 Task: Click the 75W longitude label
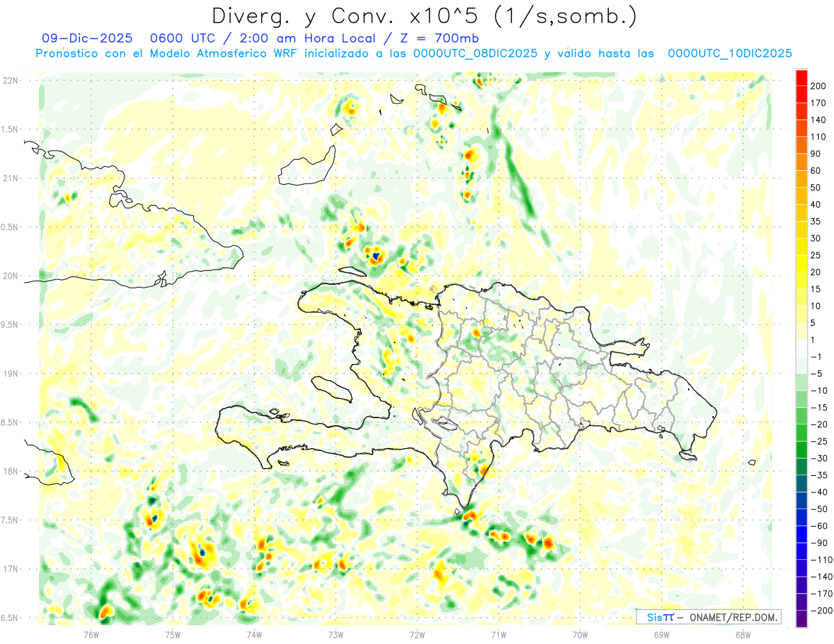(x=172, y=634)
